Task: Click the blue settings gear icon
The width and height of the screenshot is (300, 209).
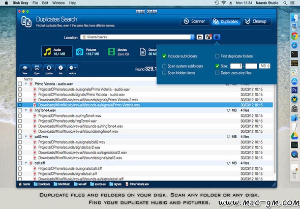Action: pyautogui.click(x=217, y=37)
